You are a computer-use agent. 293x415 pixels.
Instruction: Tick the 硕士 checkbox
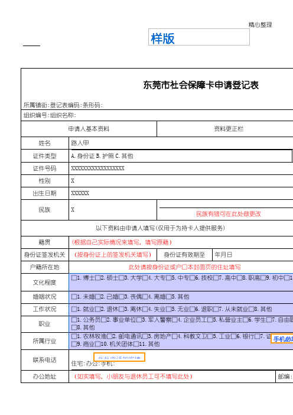pos(97,278)
